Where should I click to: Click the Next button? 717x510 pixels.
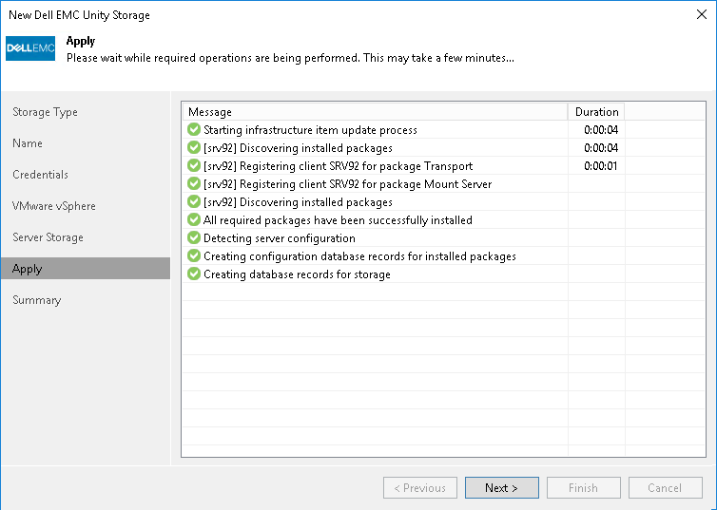pyautogui.click(x=502, y=487)
